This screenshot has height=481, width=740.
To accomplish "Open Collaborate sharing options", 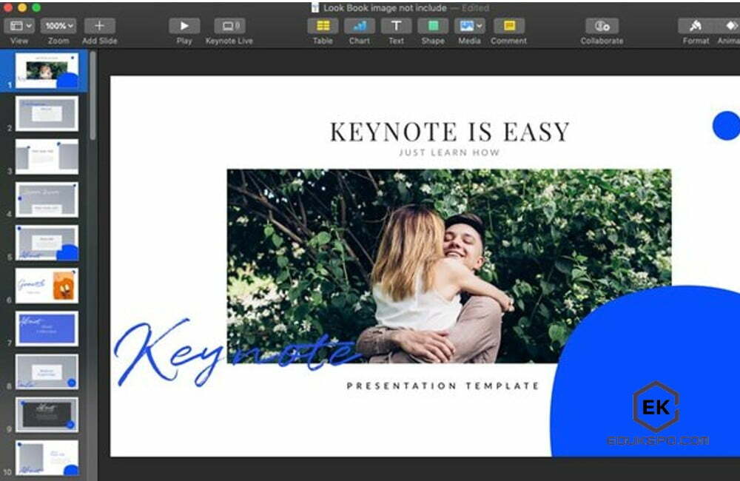I will click(602, 27).
